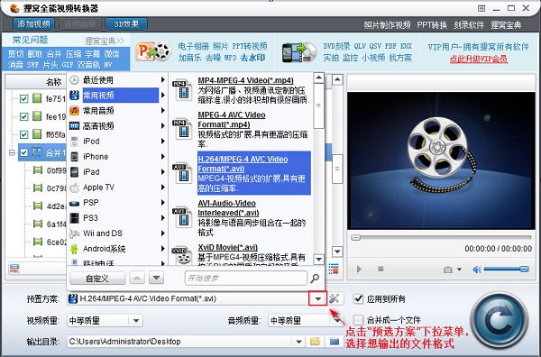The width and height of the screenshot is (541, 357).
Task: Click the XviD Movie film reel icon
Action: point(182,255)
